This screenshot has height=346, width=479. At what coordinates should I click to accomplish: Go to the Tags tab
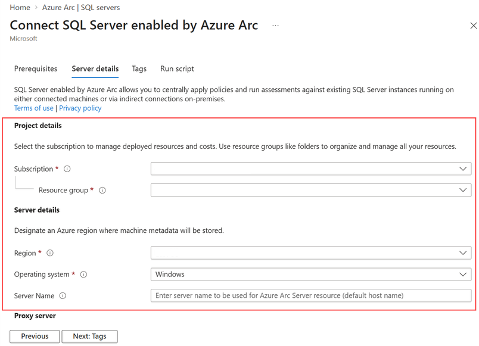pyautogui.click(x=139, y=68)
